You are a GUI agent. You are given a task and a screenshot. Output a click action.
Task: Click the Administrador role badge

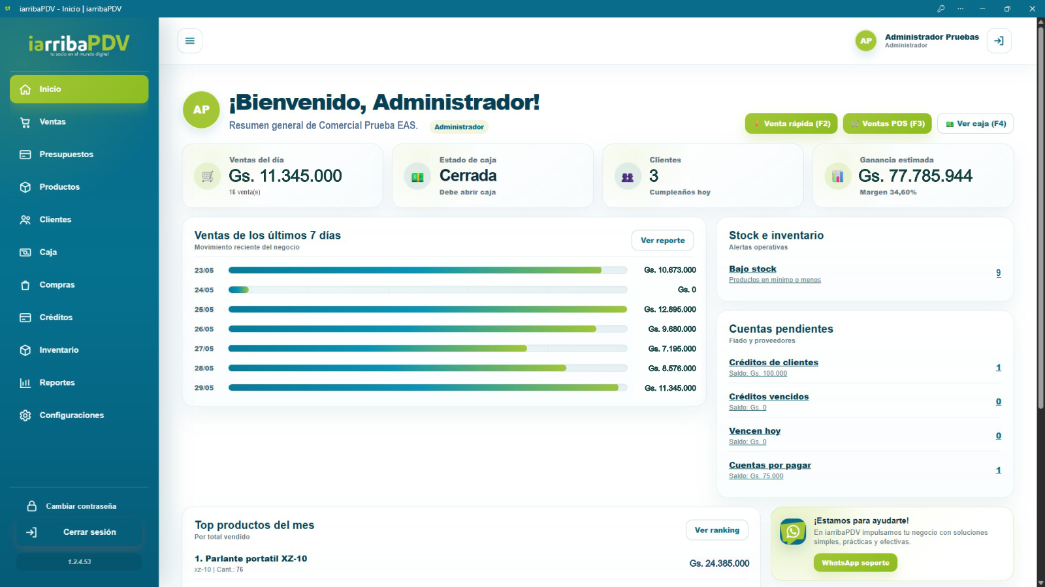pos(459,127)
